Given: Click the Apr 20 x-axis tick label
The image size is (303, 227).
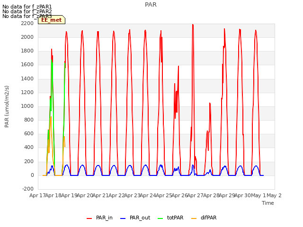Looking at the screenshot, I should point(85,195).
